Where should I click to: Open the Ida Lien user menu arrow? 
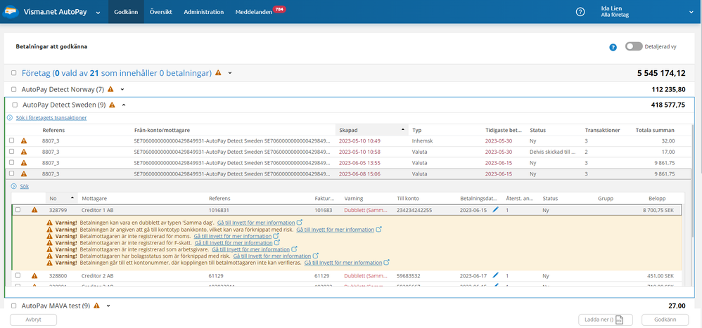coord(691,12)
